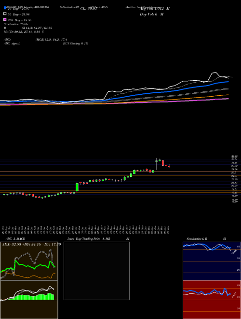Click the 'CL: 30.01' closing price text

89,9
